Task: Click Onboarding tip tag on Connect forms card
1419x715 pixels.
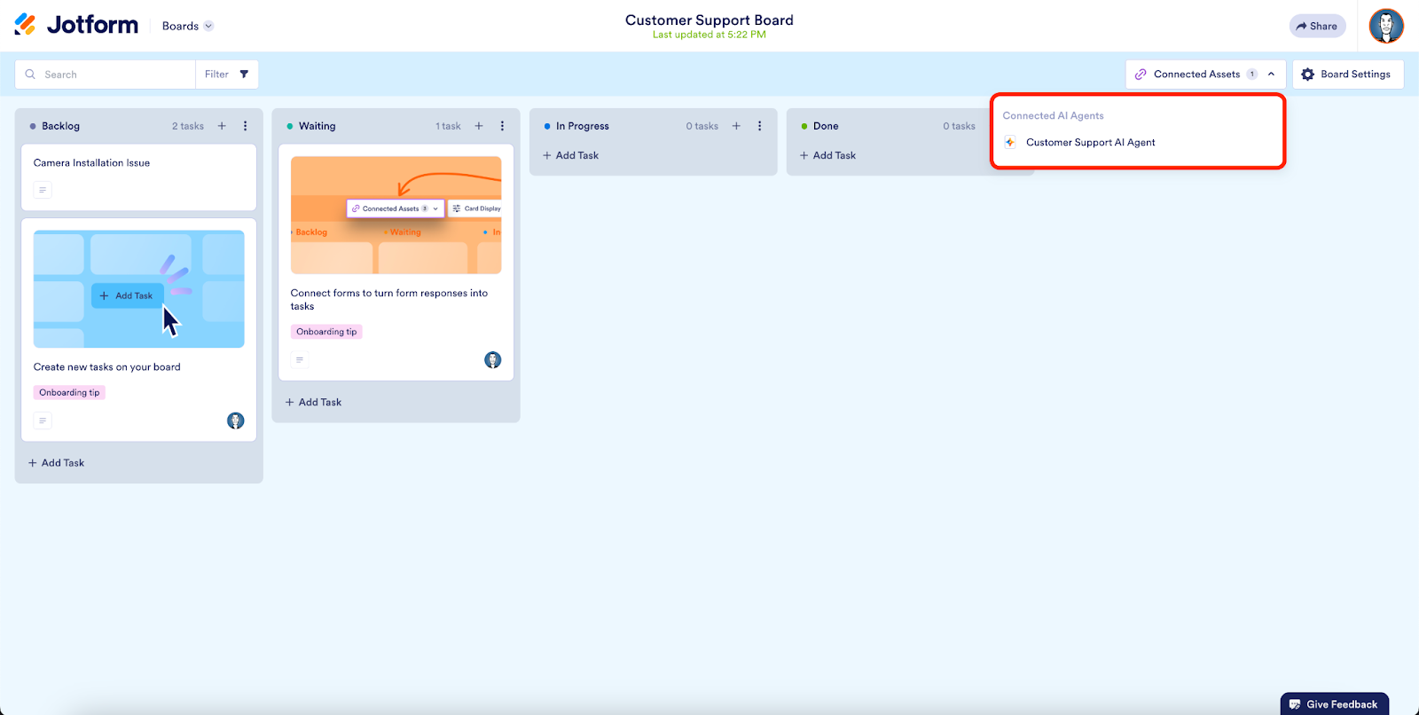Action: point(326,332)
